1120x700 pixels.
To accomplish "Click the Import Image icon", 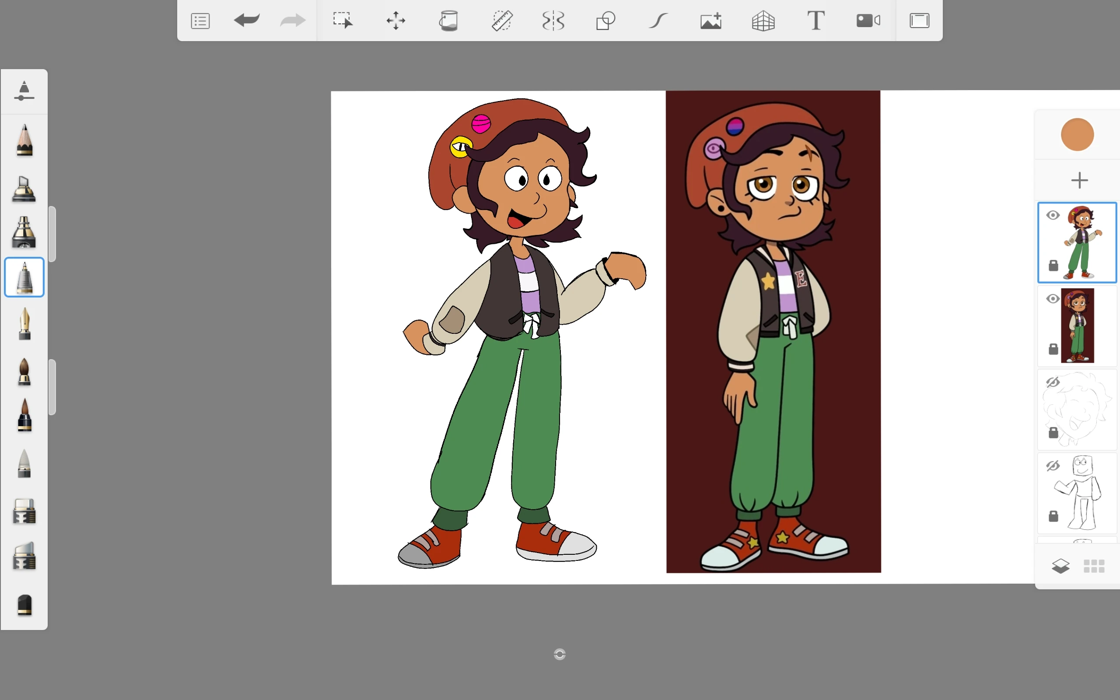I will pos(711,21).
